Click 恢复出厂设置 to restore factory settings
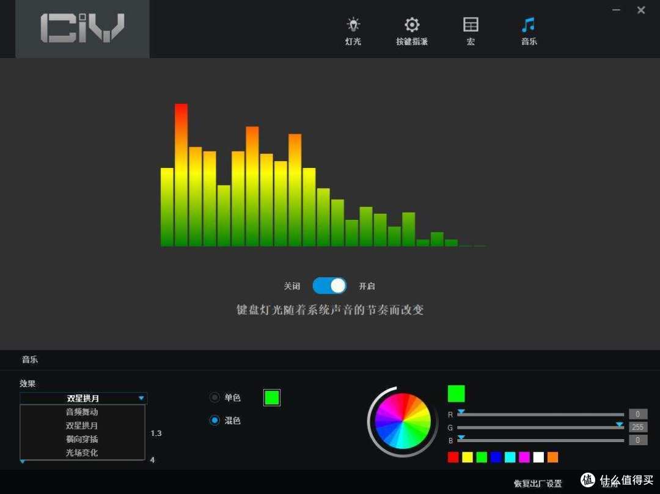The width and height of the screenshot is (660, 494). coord(537,483)
